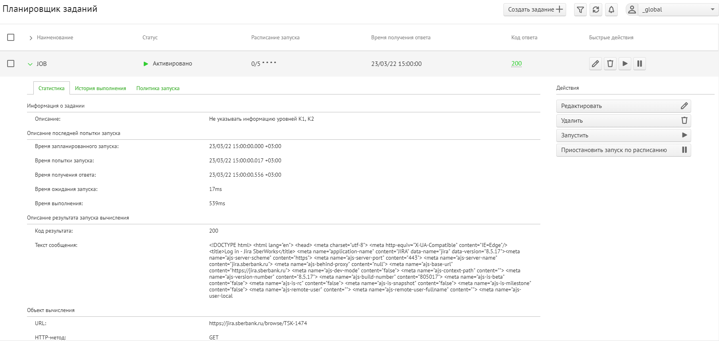The image size is (719, 341).
Task: Collapse the JOB row details chevron
Action: (x=30, y=64)
